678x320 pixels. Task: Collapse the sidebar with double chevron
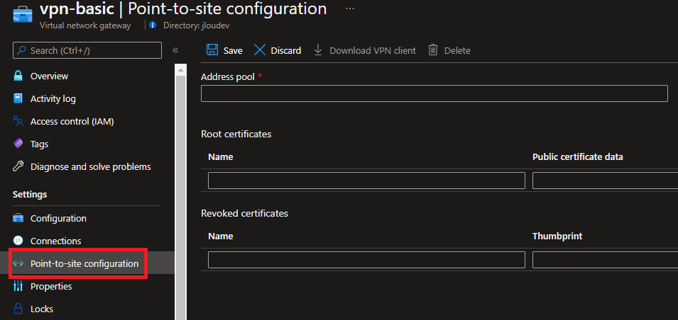tap(175, 50)
